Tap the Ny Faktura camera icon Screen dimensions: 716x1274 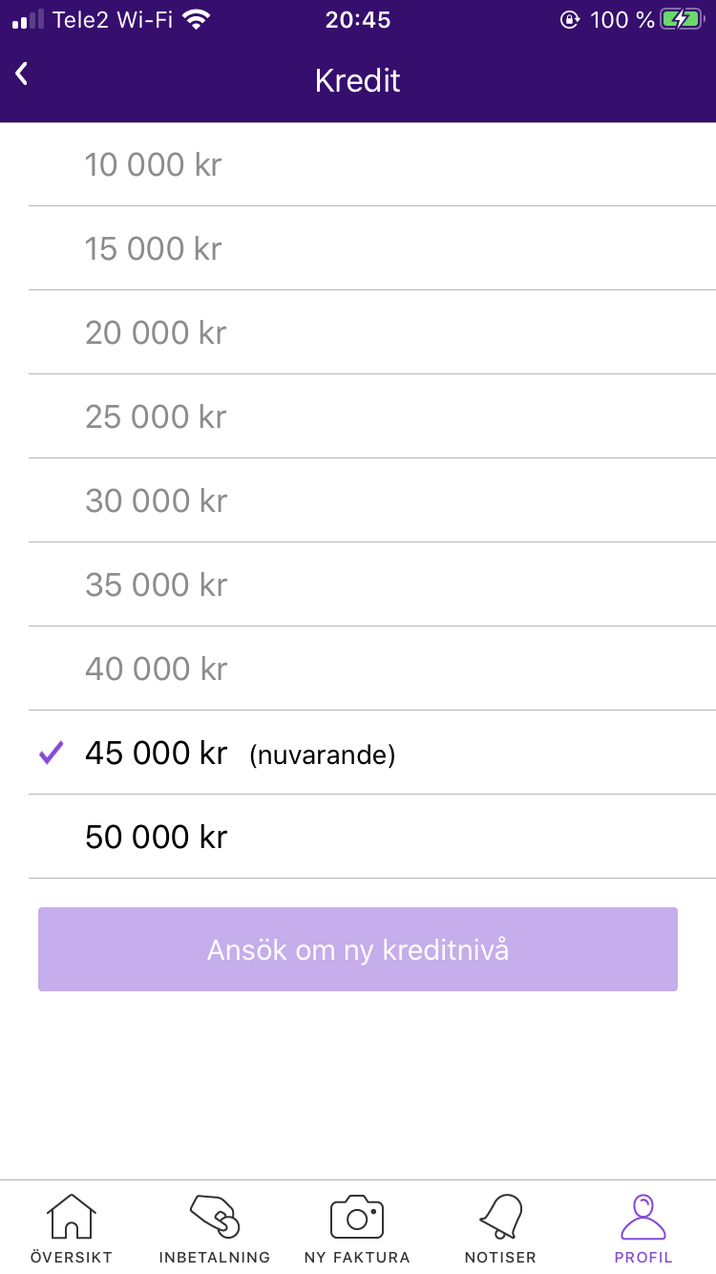pyautogui.click(x=357, y=1217)
